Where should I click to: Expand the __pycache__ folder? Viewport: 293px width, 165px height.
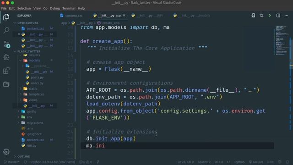tap(38, 66)
